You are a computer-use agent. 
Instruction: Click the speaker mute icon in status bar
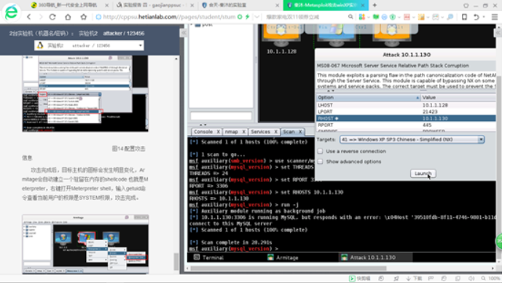(x=471, y=279)
